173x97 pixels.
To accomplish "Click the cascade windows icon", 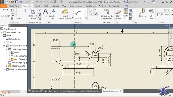I will (x=29, y=91).
